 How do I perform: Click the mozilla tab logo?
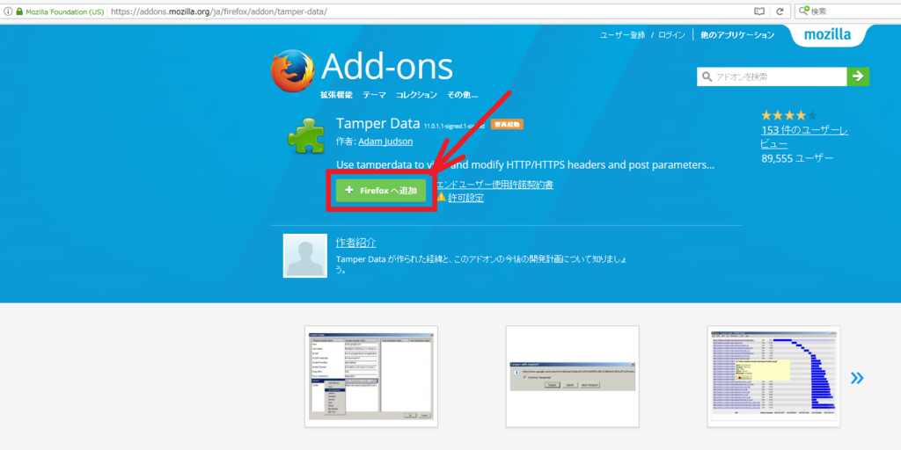tap(827, 34)
